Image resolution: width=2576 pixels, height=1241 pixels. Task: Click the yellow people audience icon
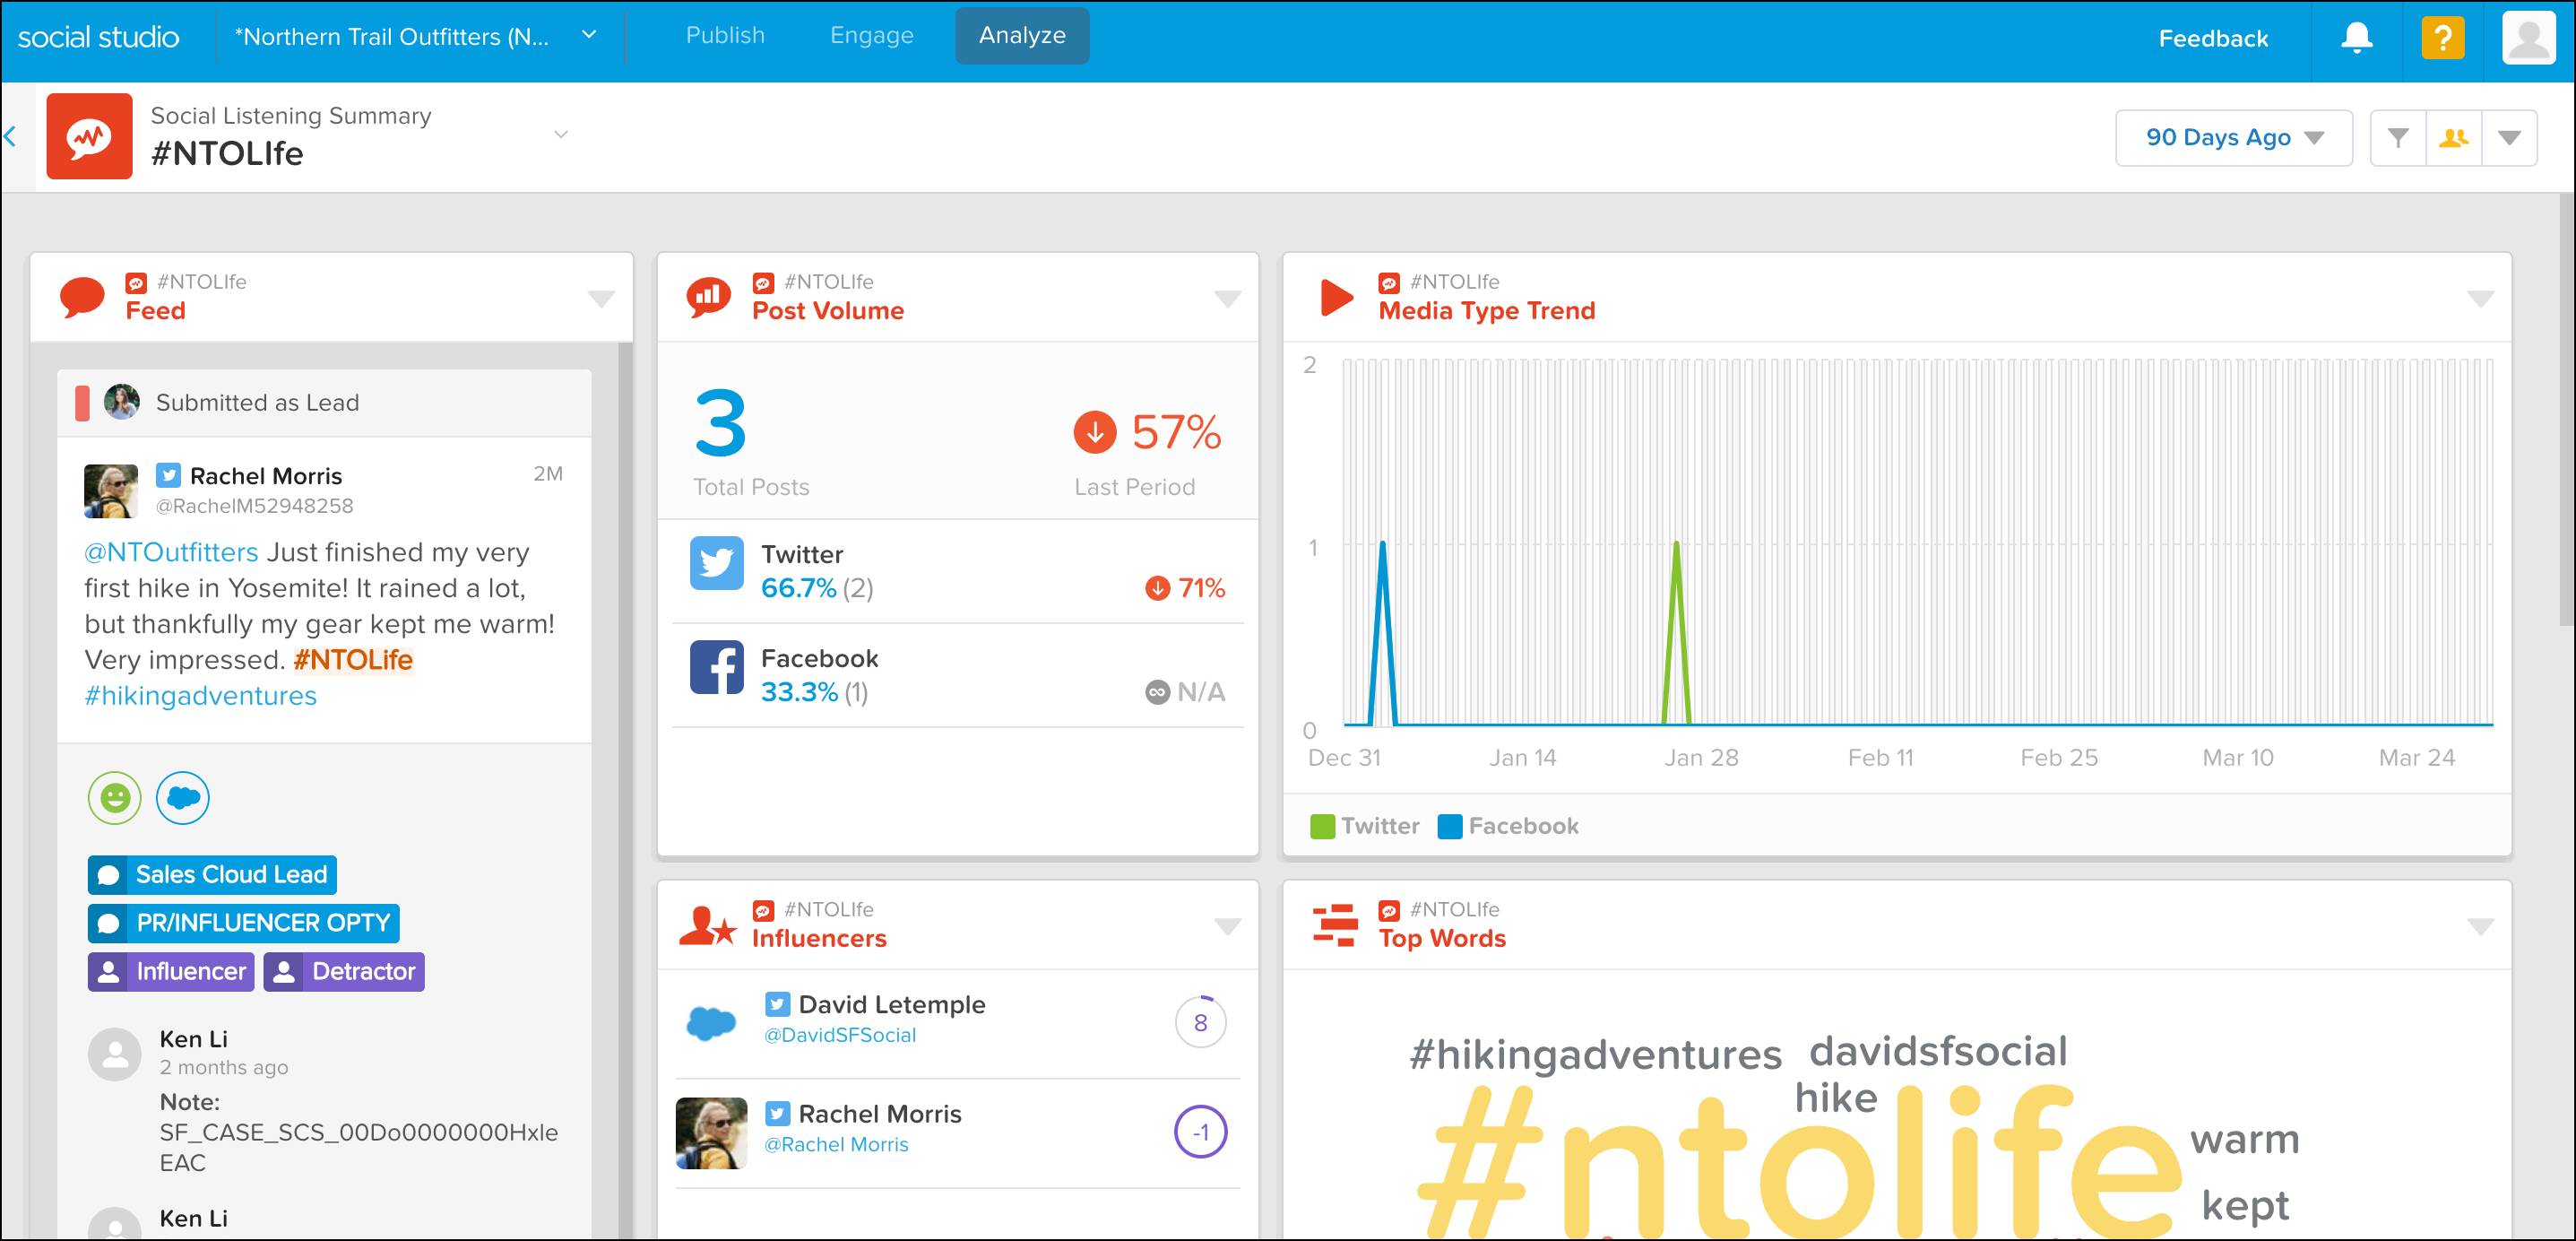[x=2453, y=137]
